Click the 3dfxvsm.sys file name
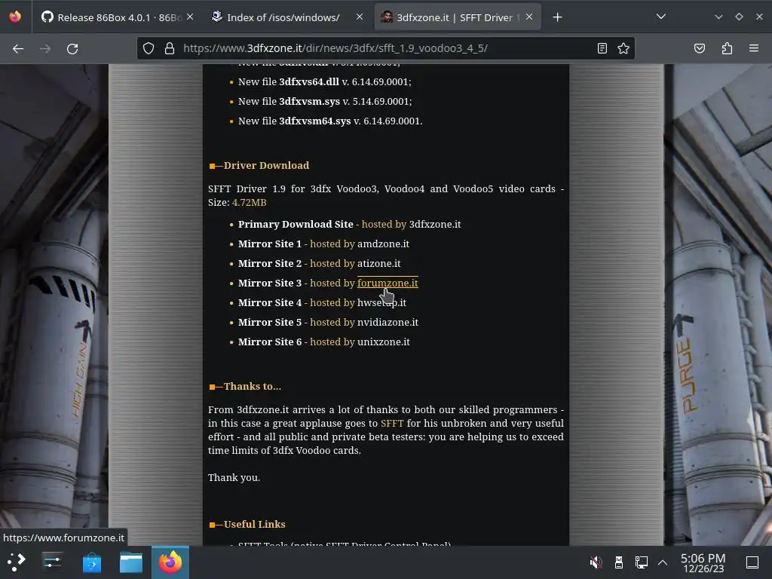Image resolution: width=772 pixels, height=579 pixels. pyautogui.click(x=309, y=102)
